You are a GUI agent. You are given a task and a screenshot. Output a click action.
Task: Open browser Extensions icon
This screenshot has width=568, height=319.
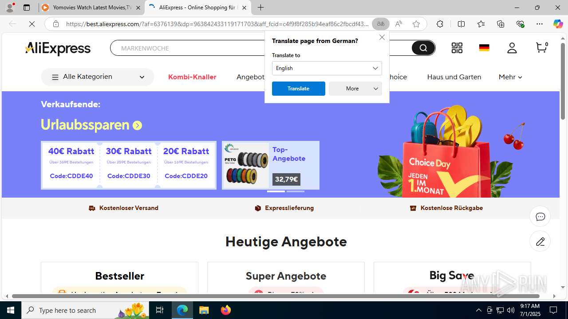point(440,24)
